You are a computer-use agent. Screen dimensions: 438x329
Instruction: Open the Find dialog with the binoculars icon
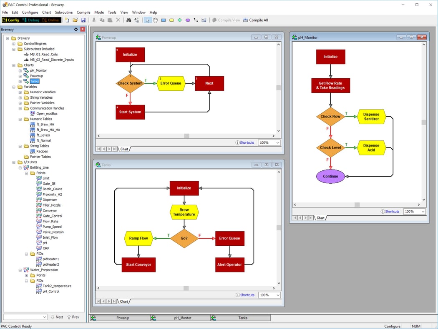tap(128, 20)
